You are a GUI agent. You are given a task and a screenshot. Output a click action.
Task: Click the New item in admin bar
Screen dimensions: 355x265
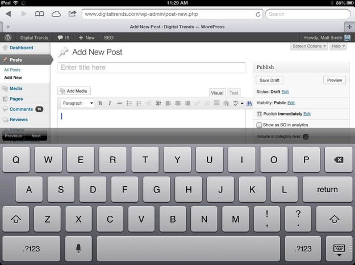[x=87, y=38]
